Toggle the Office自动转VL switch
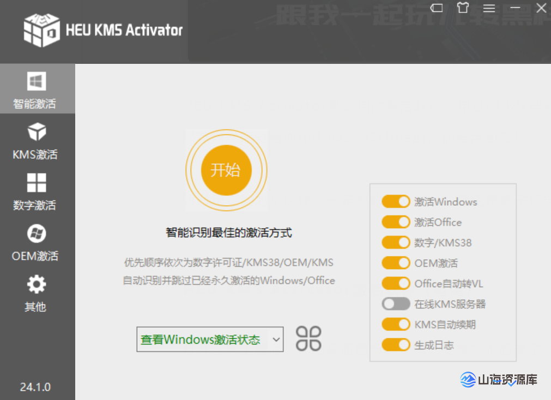The image size is (551, 400). 395,284
